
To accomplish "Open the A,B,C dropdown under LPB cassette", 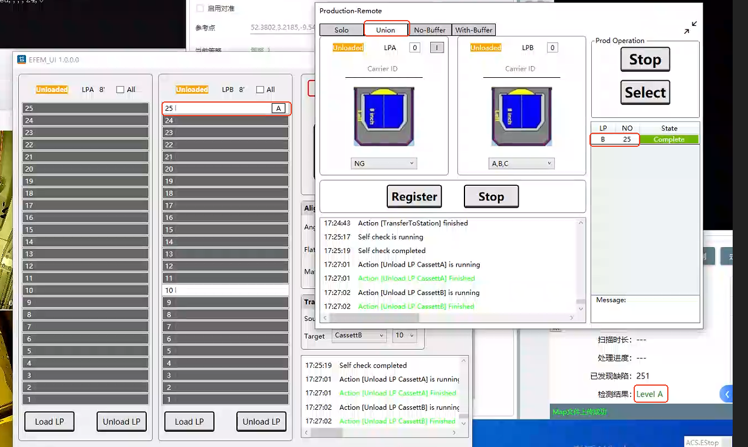I will 522,163.
